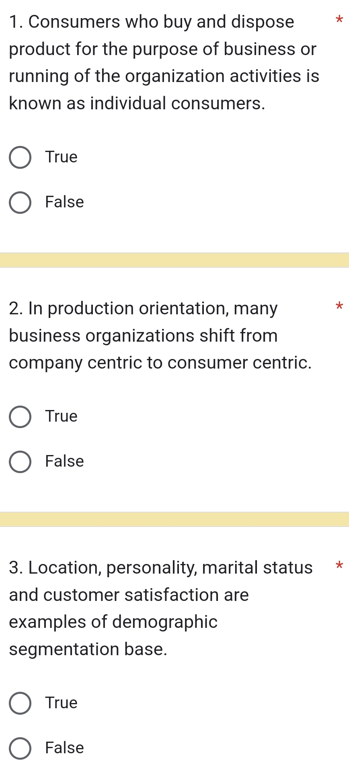Click the "False" label text under question 1
The width and height of the screenshot is (349, 777).
64,202
